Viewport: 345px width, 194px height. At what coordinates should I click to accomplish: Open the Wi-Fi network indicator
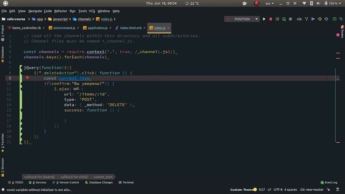click(x=304, y=3)
